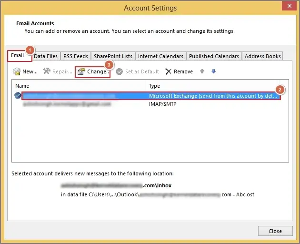Click the Name column header
300x244 pixels.
[22, 86]
